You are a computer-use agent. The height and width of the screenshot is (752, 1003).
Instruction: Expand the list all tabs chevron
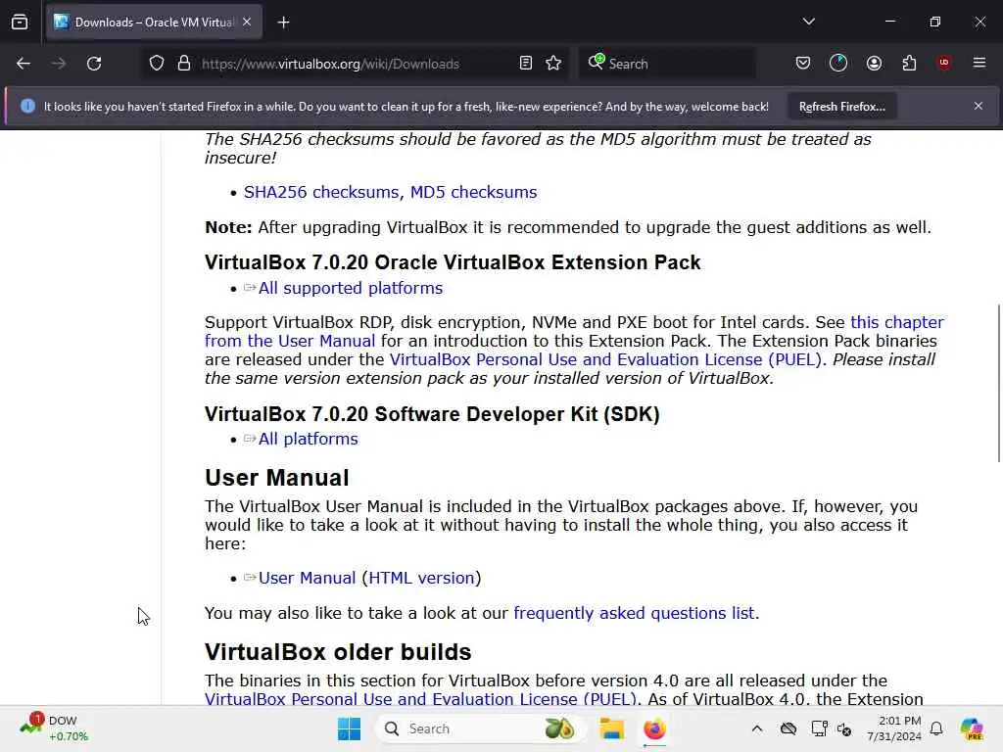click(x=808, y=22)
